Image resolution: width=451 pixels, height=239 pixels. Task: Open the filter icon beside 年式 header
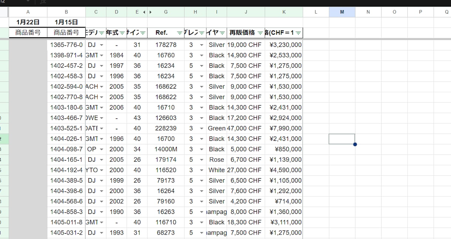point(122,33)
